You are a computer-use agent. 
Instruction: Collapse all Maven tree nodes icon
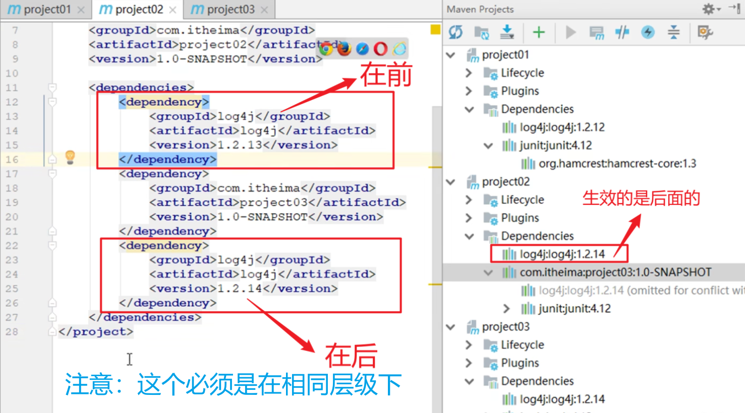673,33
